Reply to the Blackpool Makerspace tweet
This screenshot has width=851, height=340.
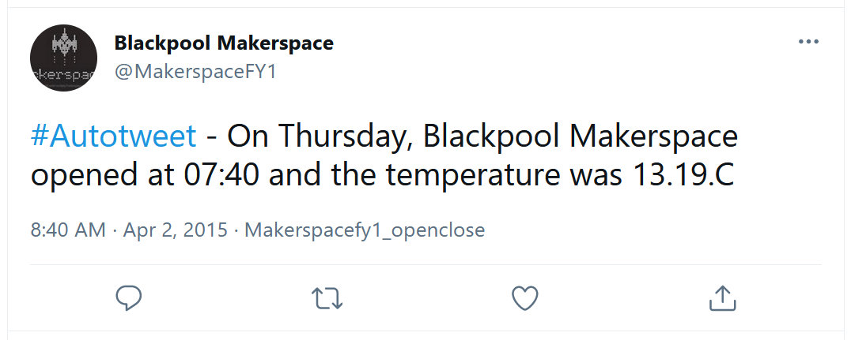point(129,297)
